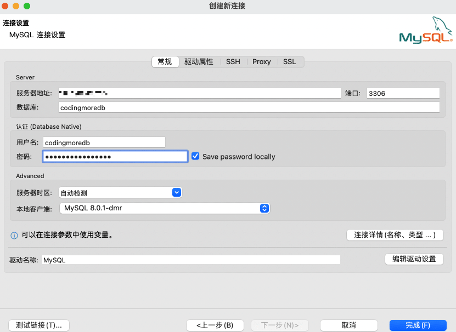
Task: Click the MySQL 连接设置 subtitle text
Action: click(37, 35)
